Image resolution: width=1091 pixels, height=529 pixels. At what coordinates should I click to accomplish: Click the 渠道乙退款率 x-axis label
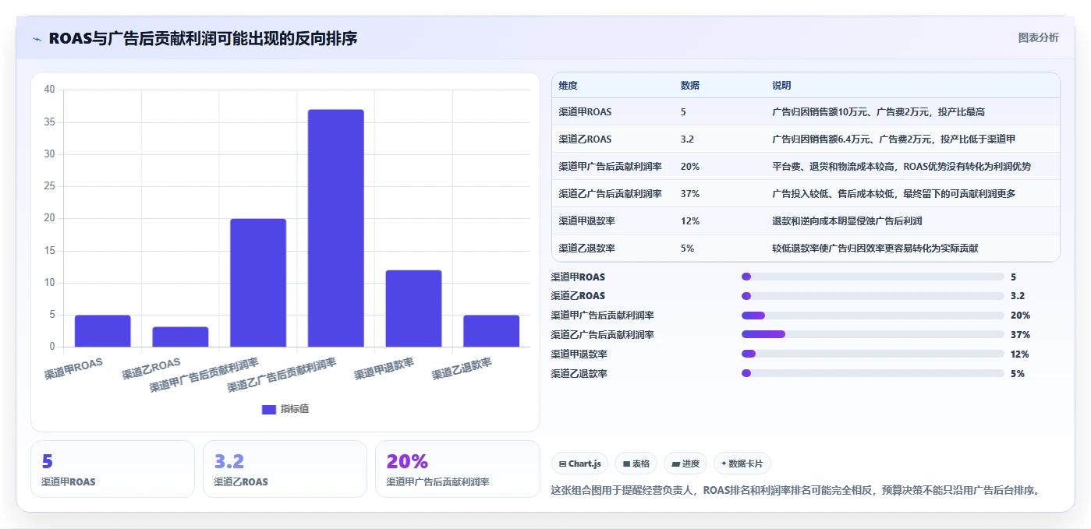[x=462, y=369]
